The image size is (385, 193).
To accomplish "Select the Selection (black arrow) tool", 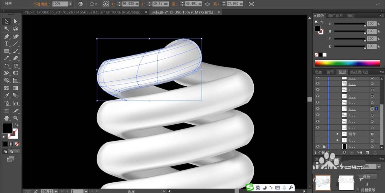I will click(7, 21).
